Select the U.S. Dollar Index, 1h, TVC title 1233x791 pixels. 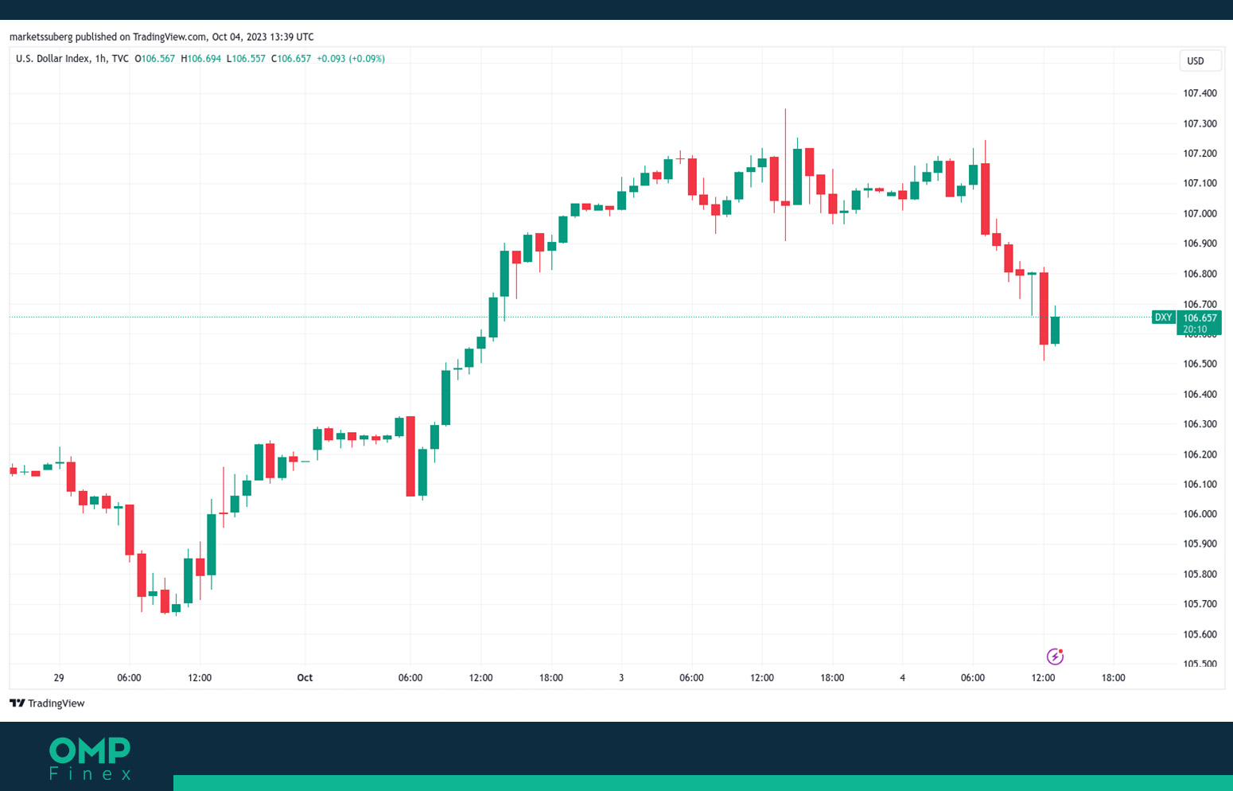[x=72, y=59]
